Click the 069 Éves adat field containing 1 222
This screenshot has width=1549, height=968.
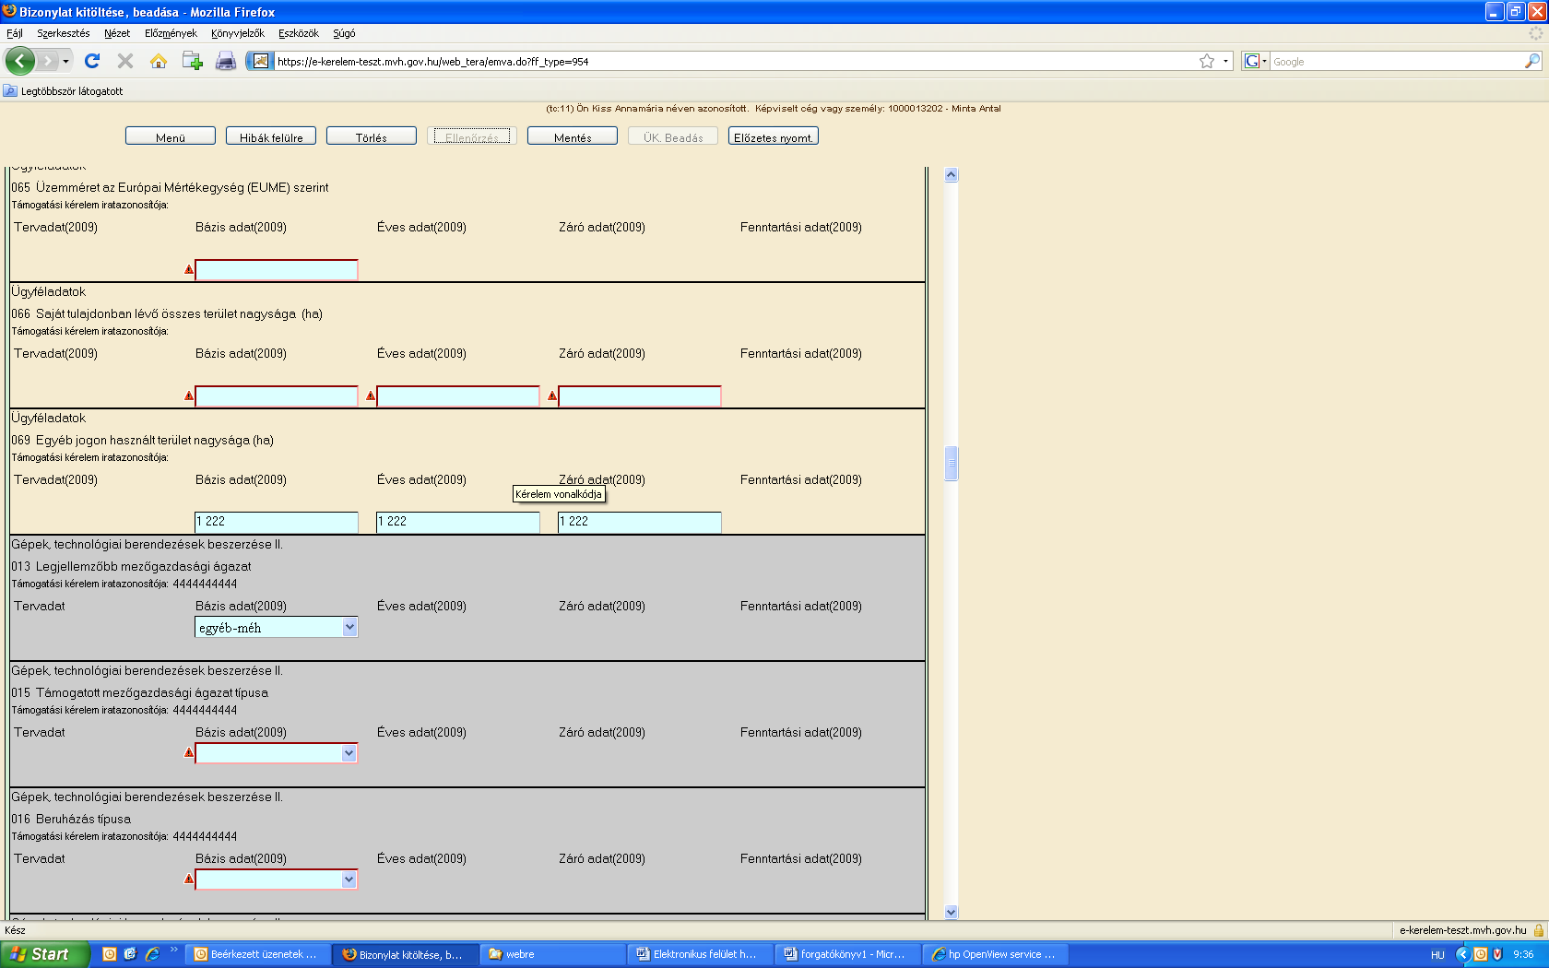tap(458, 523)
